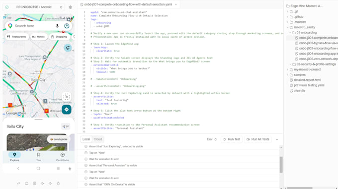The width and height of the screenshot is (338, 189).
Task: Click the green device connected status icon
Action: pyautogui.click(x=7, y=7)
